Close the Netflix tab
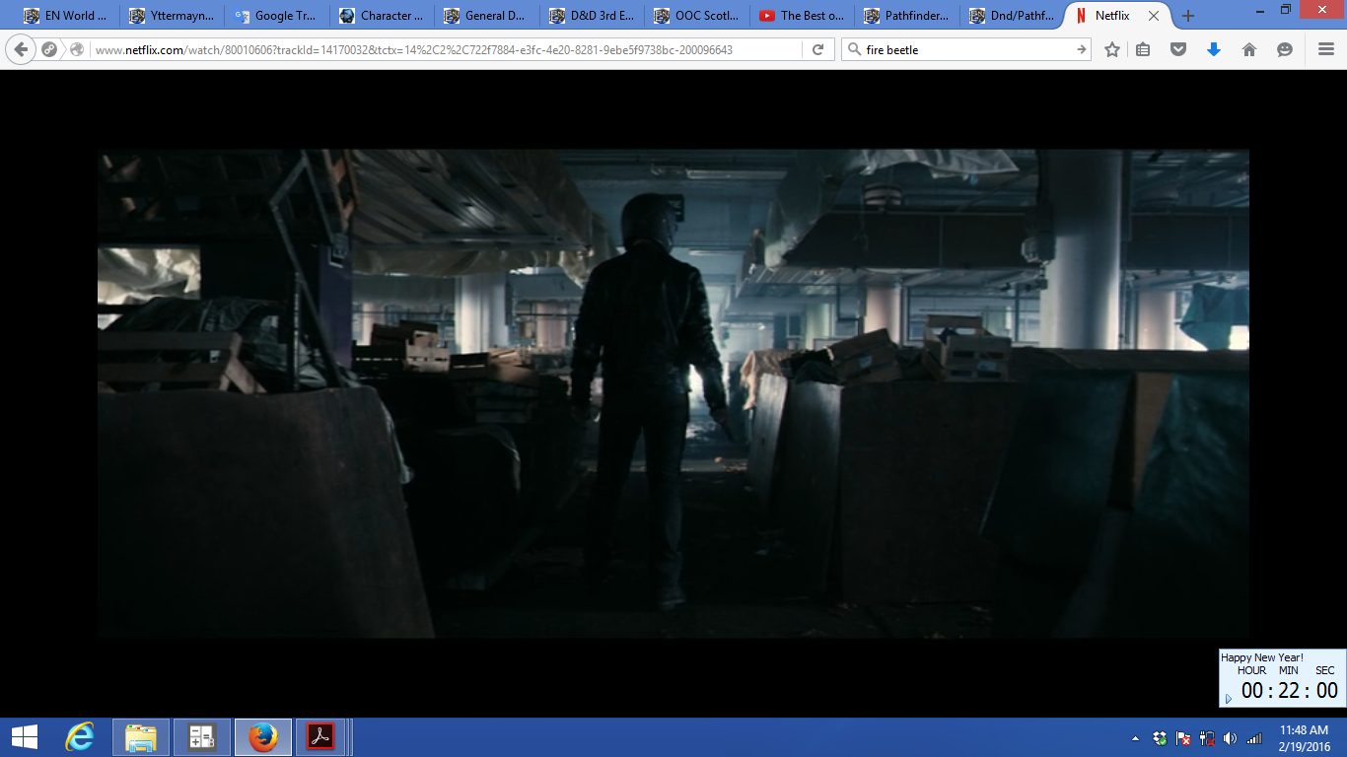This screenshot has width=1347, height=757. click(x=1154, y=16)
